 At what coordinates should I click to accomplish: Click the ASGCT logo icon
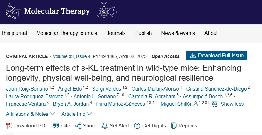tap(13, 11)
